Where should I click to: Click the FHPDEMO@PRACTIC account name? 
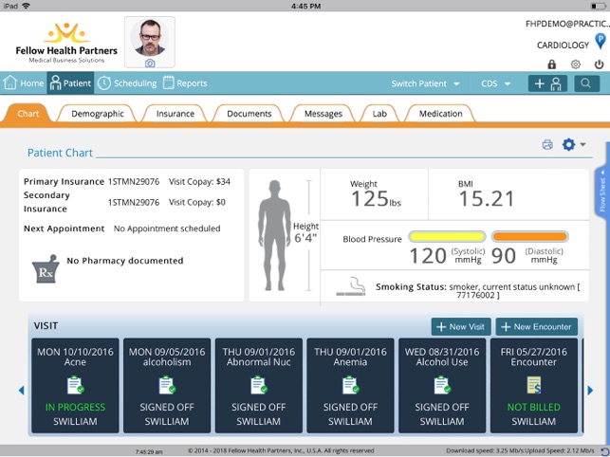point(567,24)
